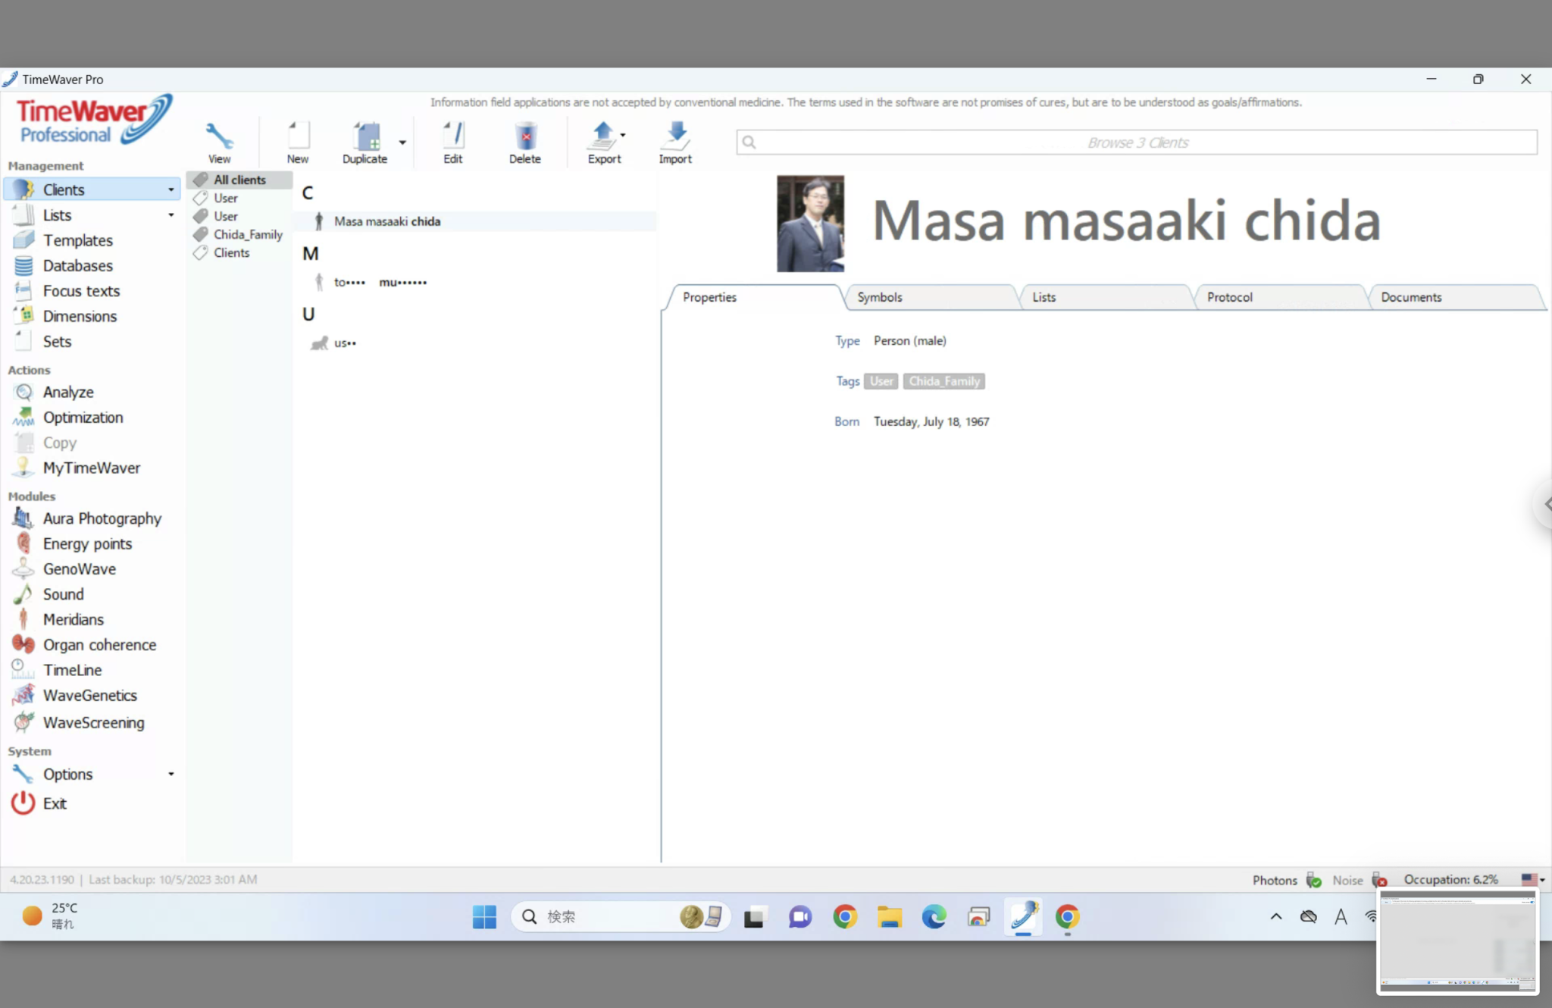Image resolution: width=1552 pixels, height=1008 pixels.
Task: Click the Chida_Family tag badge
Action: click(944, 381)
